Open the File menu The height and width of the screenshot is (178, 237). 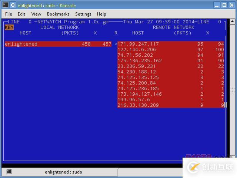[9, 14]
